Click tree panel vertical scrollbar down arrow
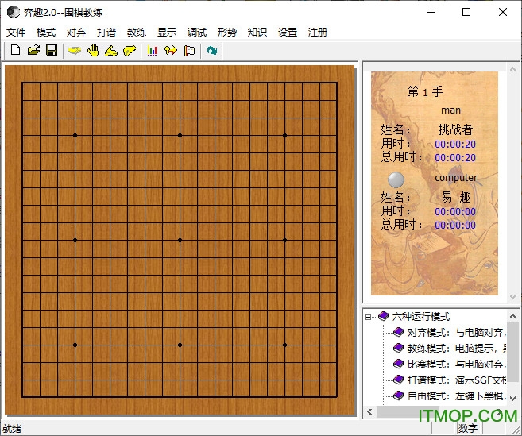Screen dimensions: 522x436 point(512,399)
